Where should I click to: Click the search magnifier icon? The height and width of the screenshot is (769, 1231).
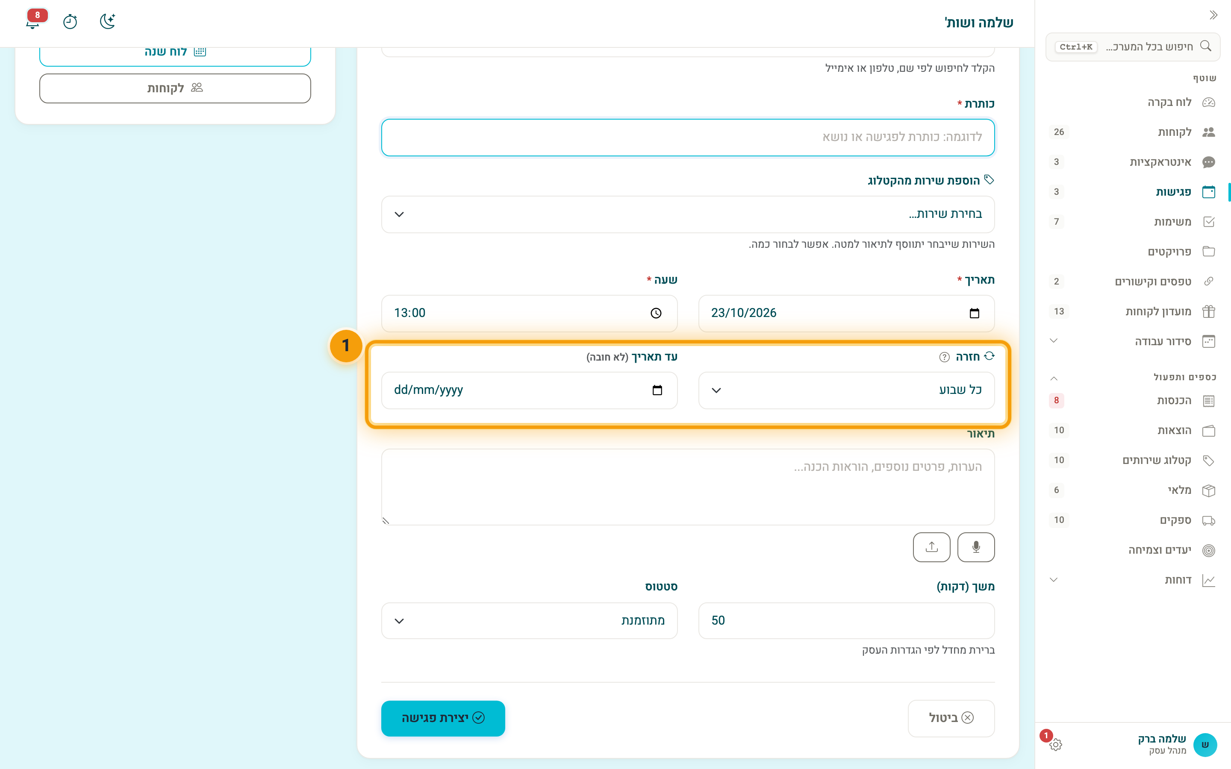pos(1205,46)
